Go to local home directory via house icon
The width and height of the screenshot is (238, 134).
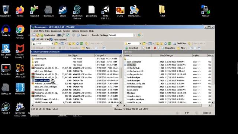pyautogui.click(x=78, y=44)
